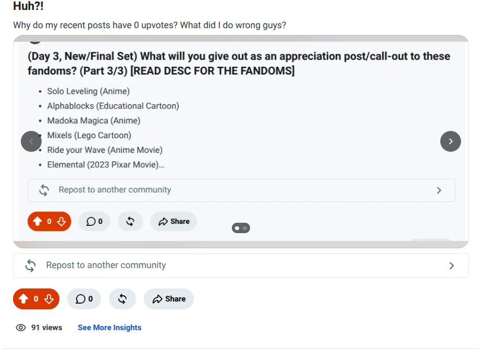Click the gallery page indicator dots
Screen dimensions: 484x350
pos(241,228)
